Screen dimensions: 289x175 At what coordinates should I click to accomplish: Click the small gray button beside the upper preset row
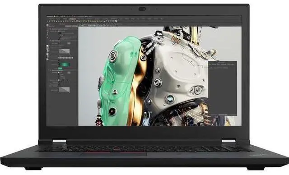point(69,43)
